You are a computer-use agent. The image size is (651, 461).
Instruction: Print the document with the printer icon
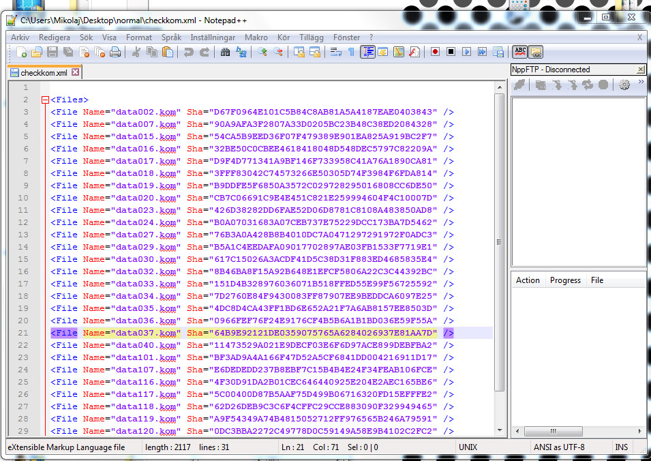(115, 52)
